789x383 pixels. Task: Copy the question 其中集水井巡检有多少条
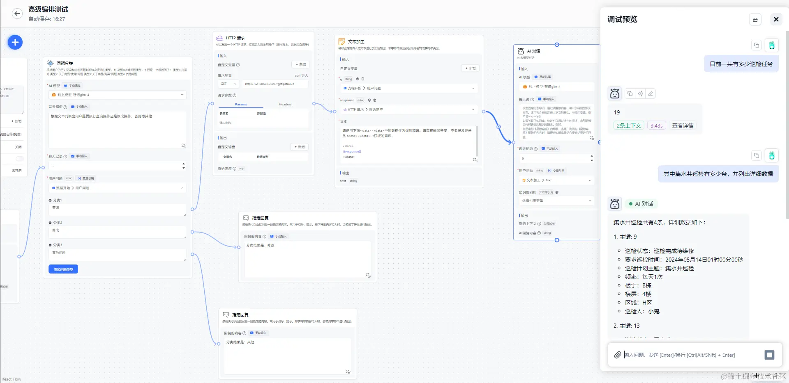[x=757, y=155]
